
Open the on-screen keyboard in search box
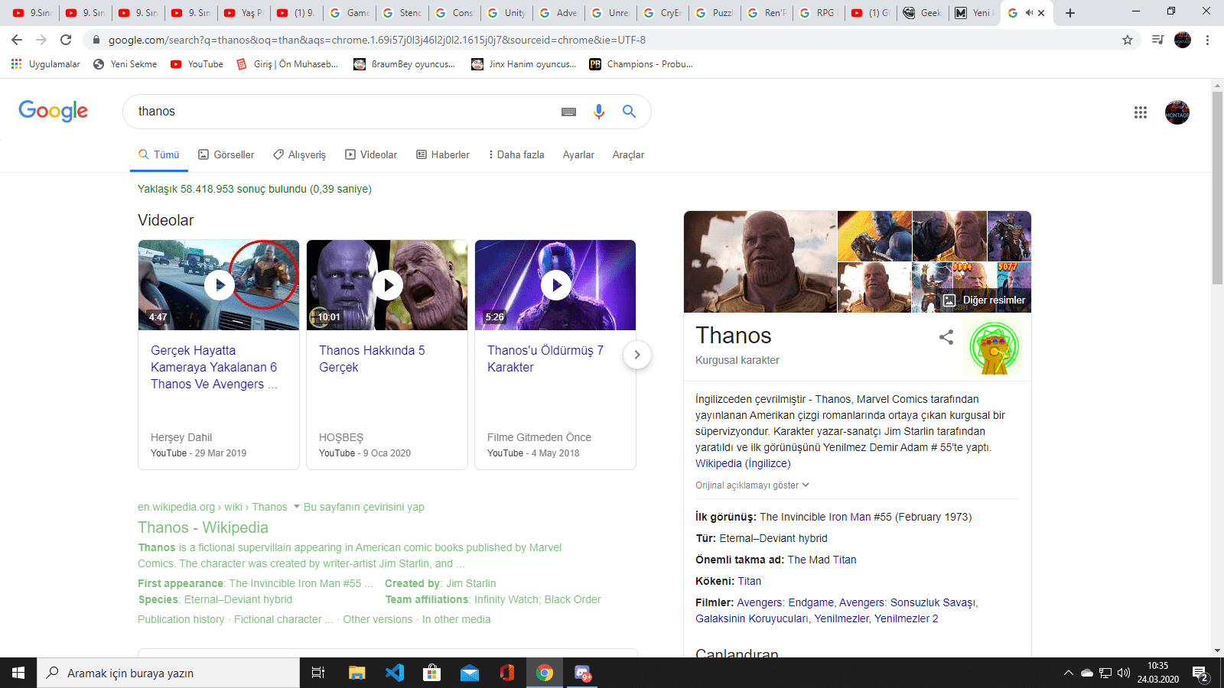(568, 112)
